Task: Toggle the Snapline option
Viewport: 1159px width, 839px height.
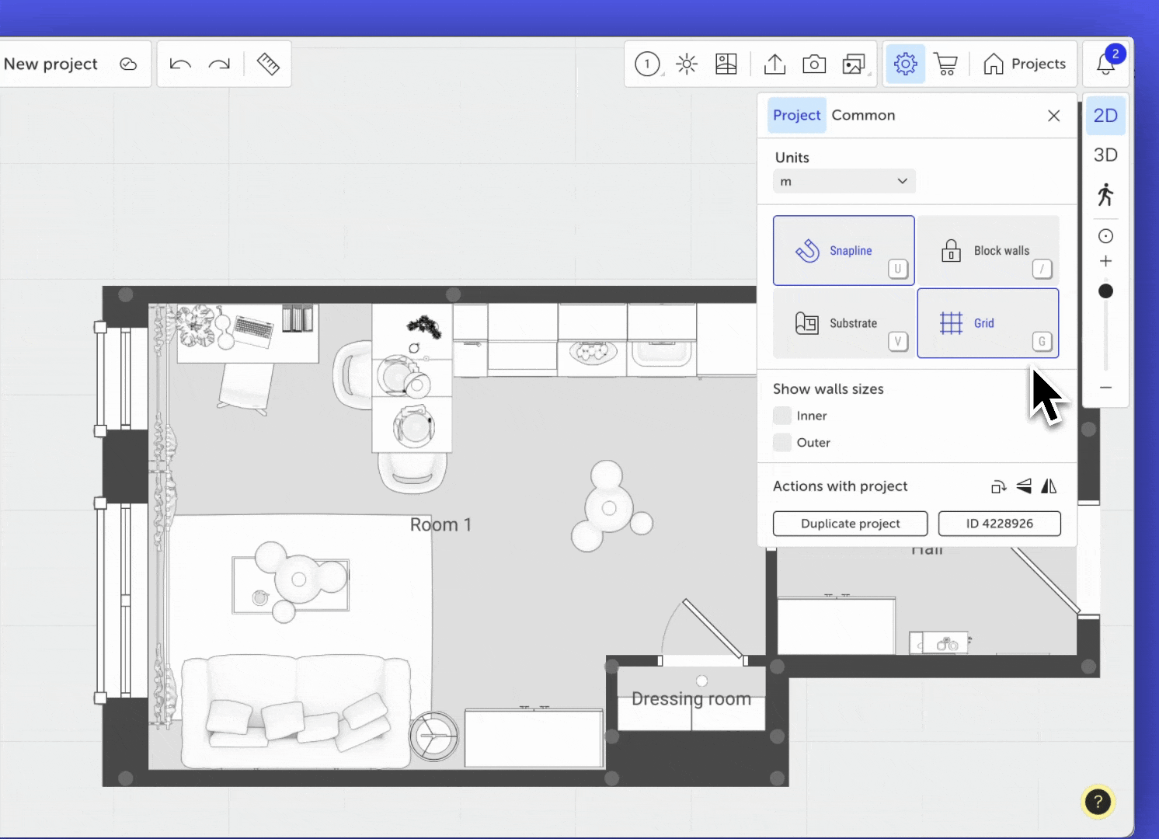Action: coord(844,250)
